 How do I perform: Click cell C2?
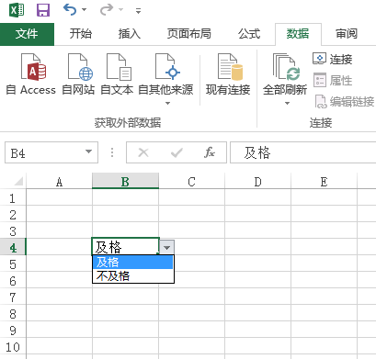pyautogui.click(x=192, y=214)
